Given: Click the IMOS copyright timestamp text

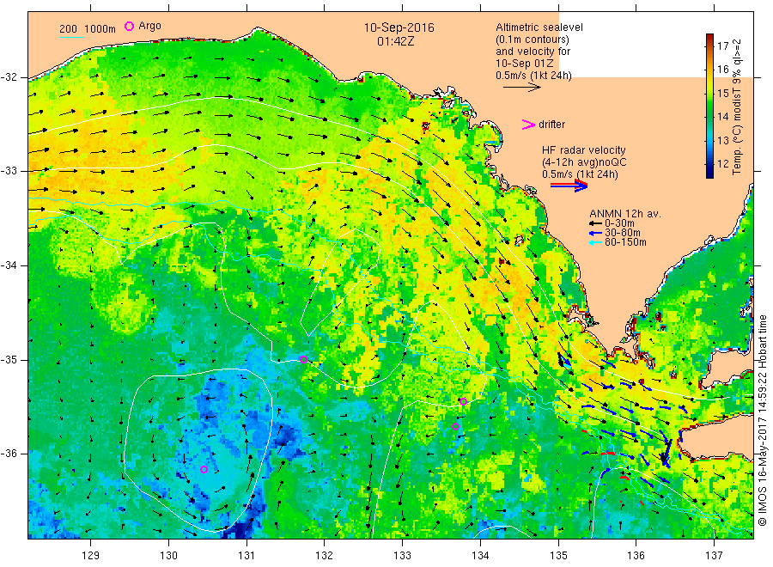Looking at the screenshot, I should coord(762,420).
